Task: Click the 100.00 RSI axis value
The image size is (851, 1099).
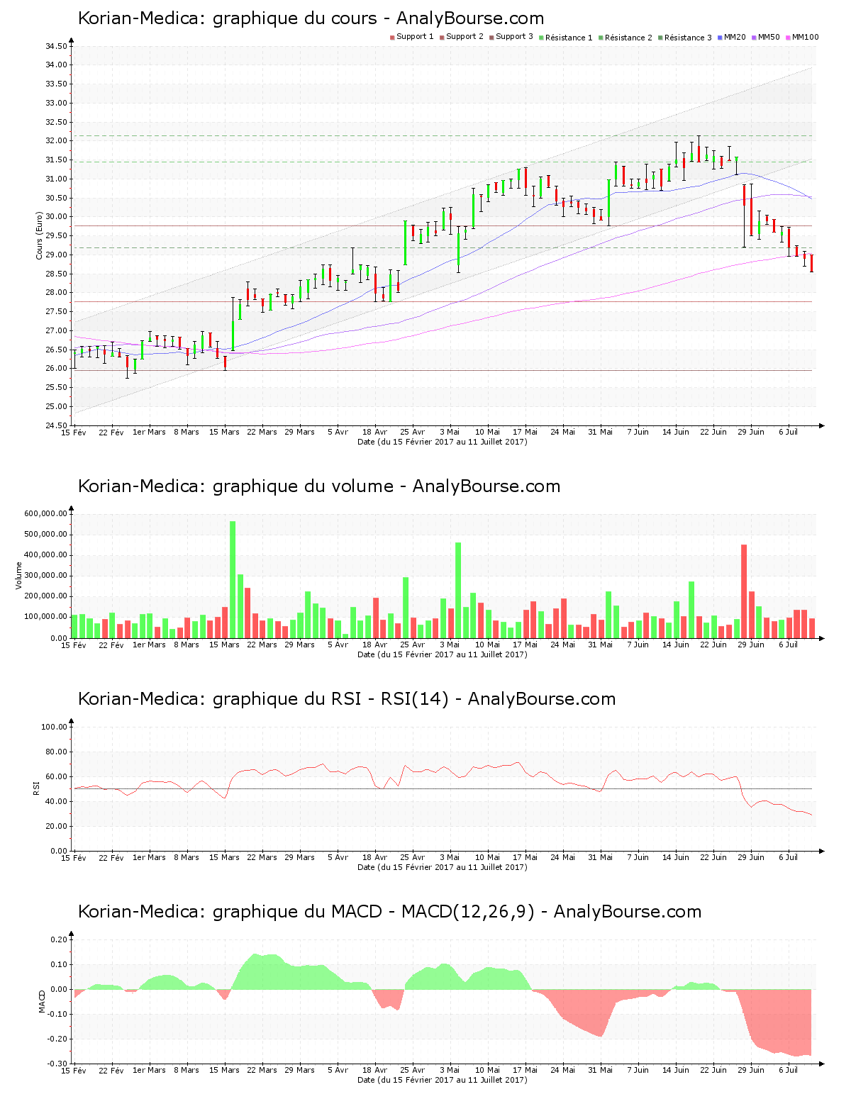Action: (x=55, y=727)
